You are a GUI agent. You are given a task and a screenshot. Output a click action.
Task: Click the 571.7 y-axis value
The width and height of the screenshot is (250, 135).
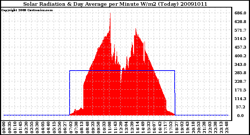(240, 30)
